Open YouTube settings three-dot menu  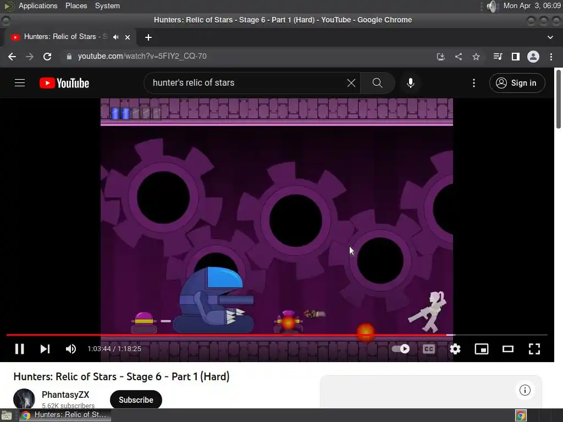pyautogui.click(x=474, y=83)
